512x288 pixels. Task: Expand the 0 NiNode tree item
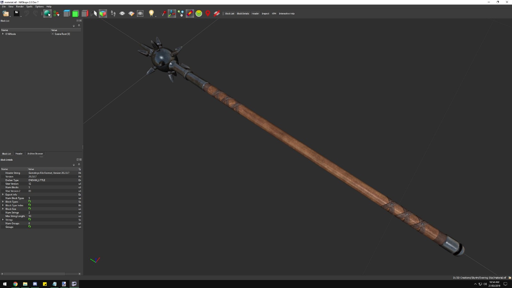point(3,34)
